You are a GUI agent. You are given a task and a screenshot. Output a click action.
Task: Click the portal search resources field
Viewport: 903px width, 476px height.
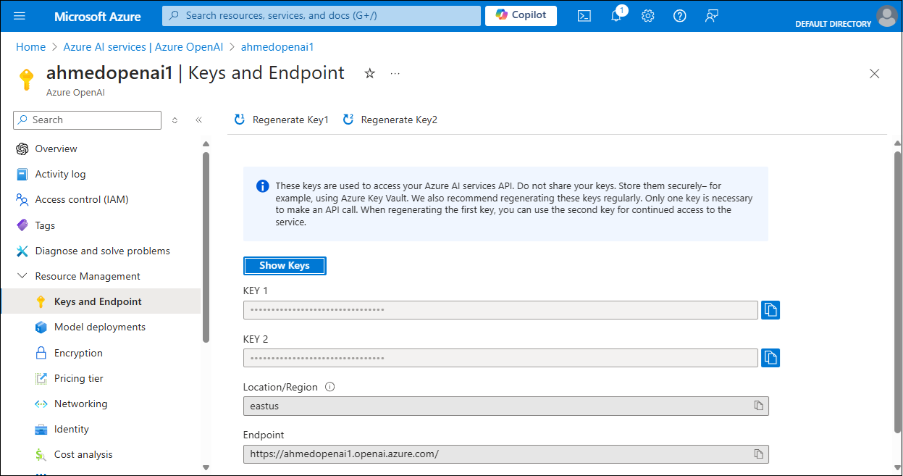(321, 15)
